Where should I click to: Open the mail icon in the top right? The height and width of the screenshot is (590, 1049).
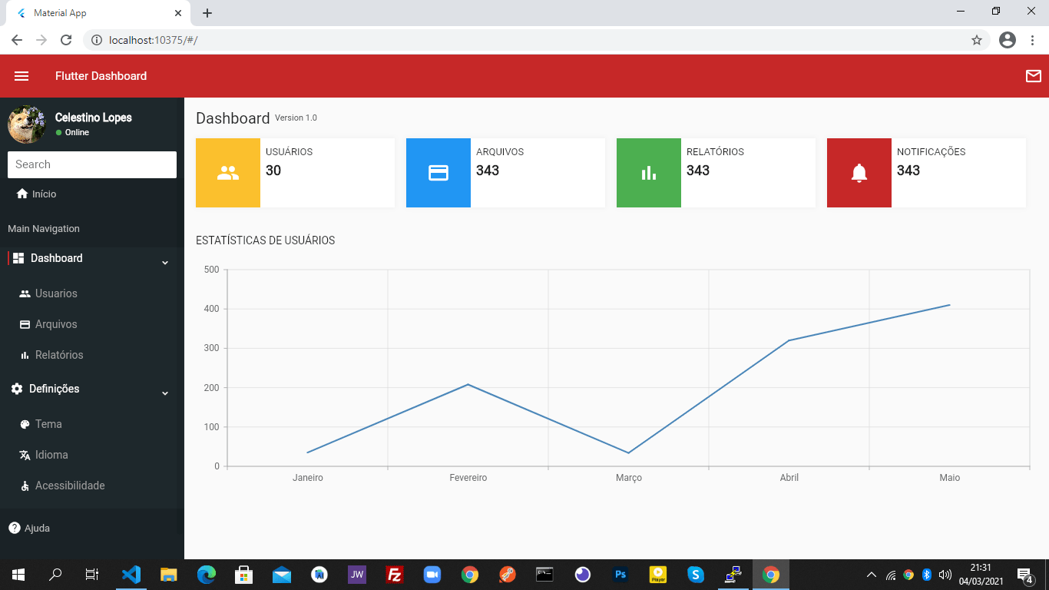click(1033, 75)
